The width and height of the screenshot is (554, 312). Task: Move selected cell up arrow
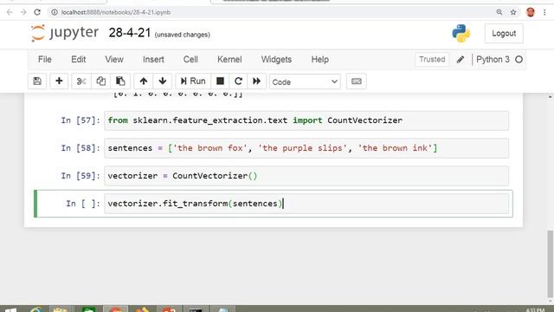(144, 81)
